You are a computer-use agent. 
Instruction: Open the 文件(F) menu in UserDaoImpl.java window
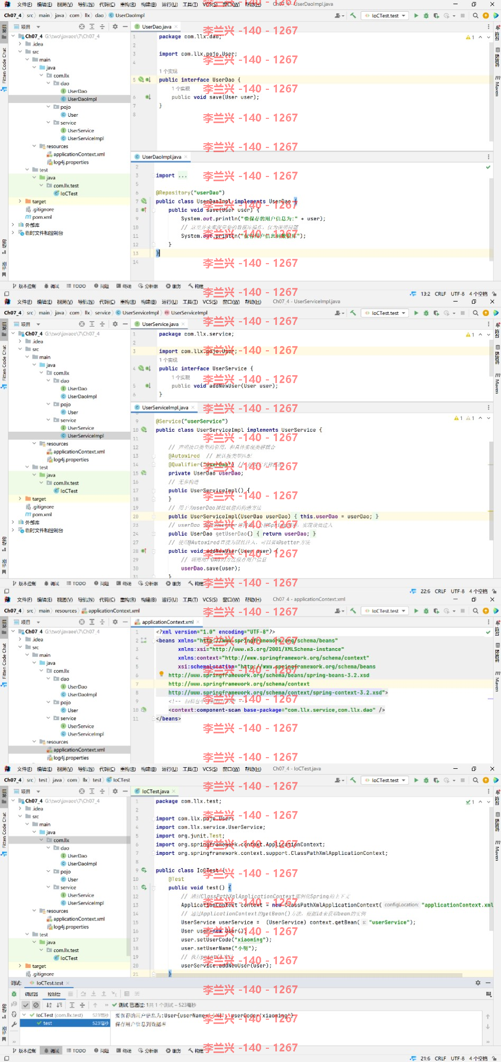click(24, 5)
